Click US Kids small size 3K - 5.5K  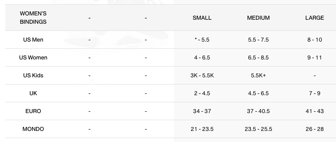pyautogui.click(x=202, y=75)
